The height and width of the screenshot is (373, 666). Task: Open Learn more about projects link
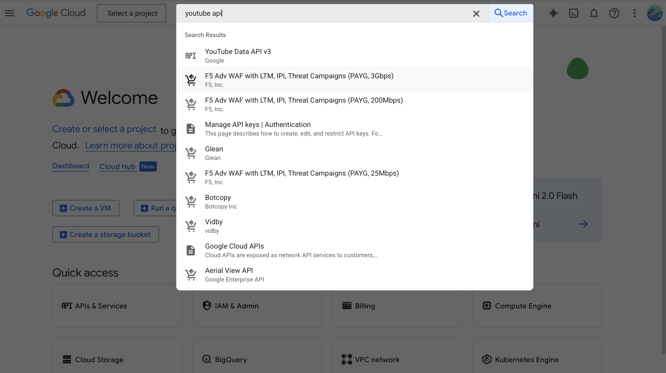point(131,145)
